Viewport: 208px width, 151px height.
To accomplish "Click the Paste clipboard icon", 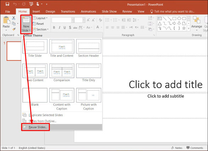I will tap(6, 20).
